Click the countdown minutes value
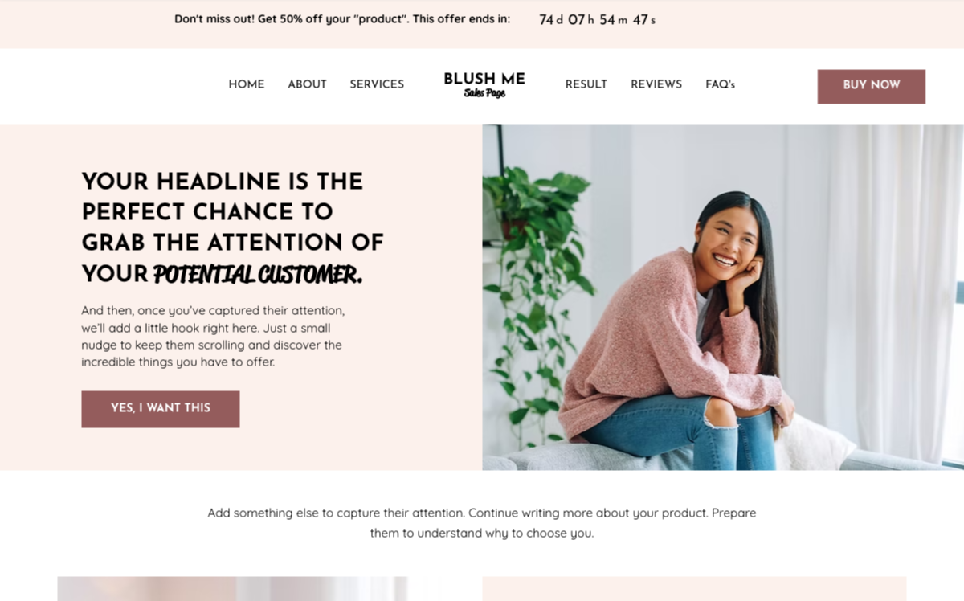Screen dimensions: 964x601 tap(607, 19)
